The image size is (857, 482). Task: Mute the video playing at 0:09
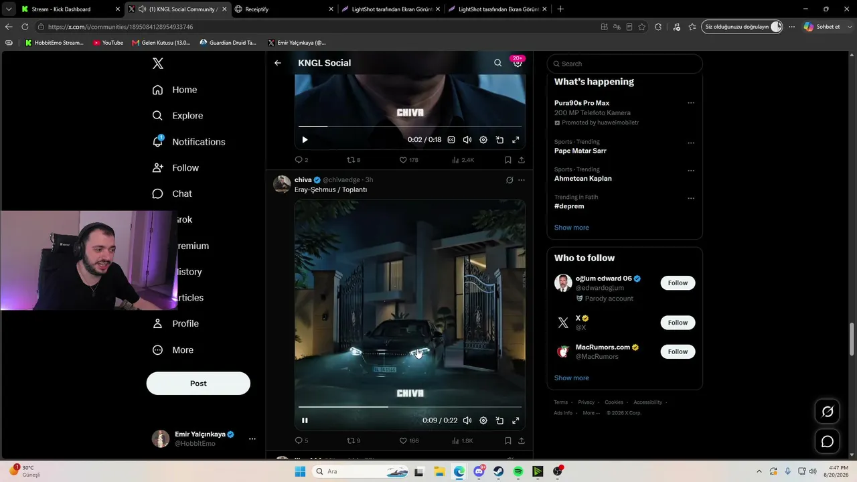[467, 420]
